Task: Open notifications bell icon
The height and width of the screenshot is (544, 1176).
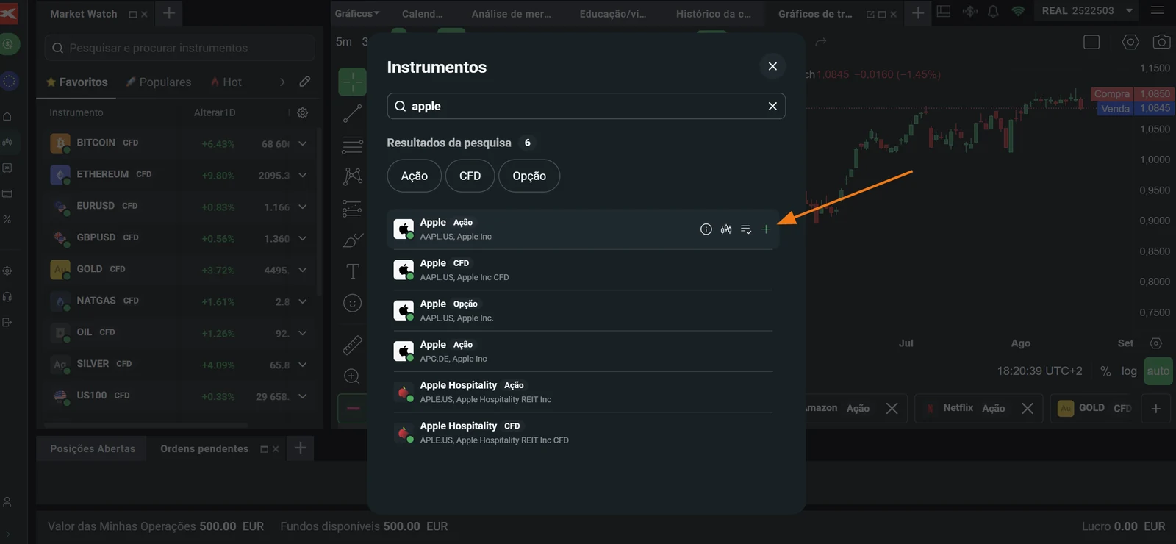Action: [x=993, y=12]
